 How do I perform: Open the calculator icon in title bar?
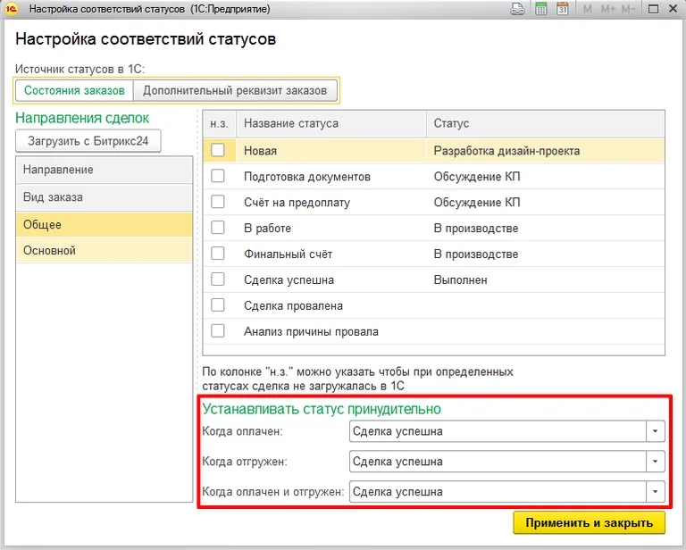click(x=541, y=9)
